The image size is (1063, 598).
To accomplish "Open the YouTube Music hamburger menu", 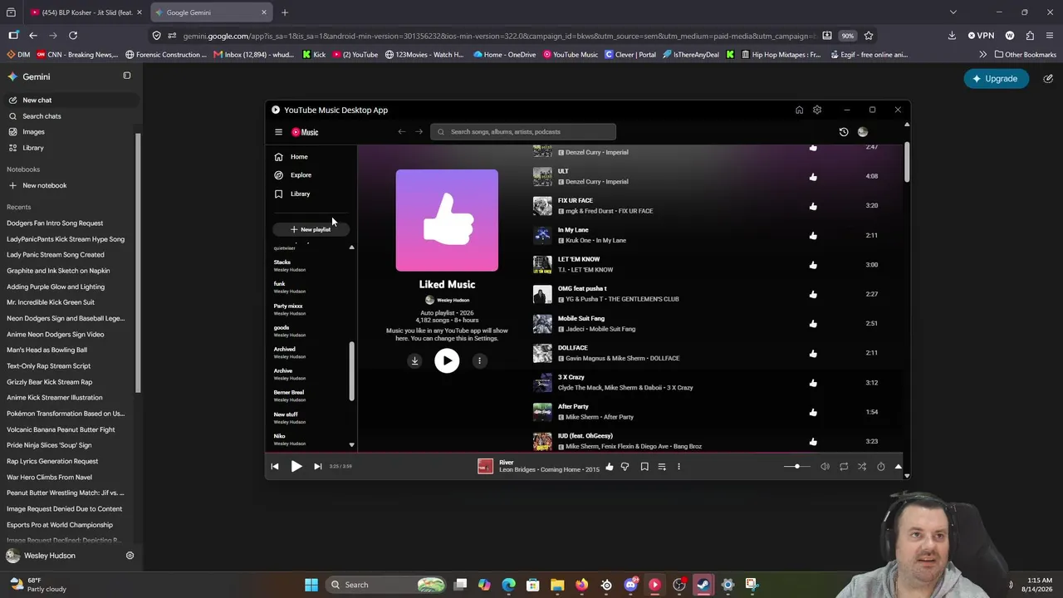I will (x=278, y=132).
